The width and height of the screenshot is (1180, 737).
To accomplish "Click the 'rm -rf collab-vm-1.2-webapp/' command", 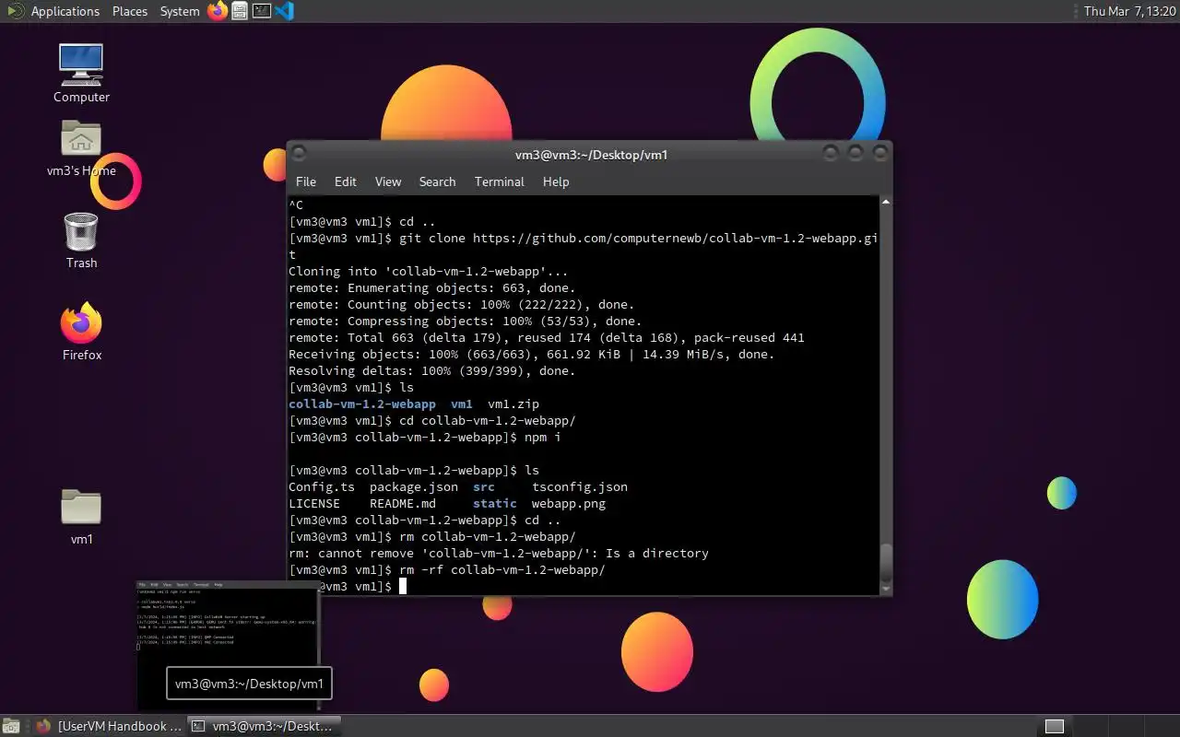I will (502, 569).
